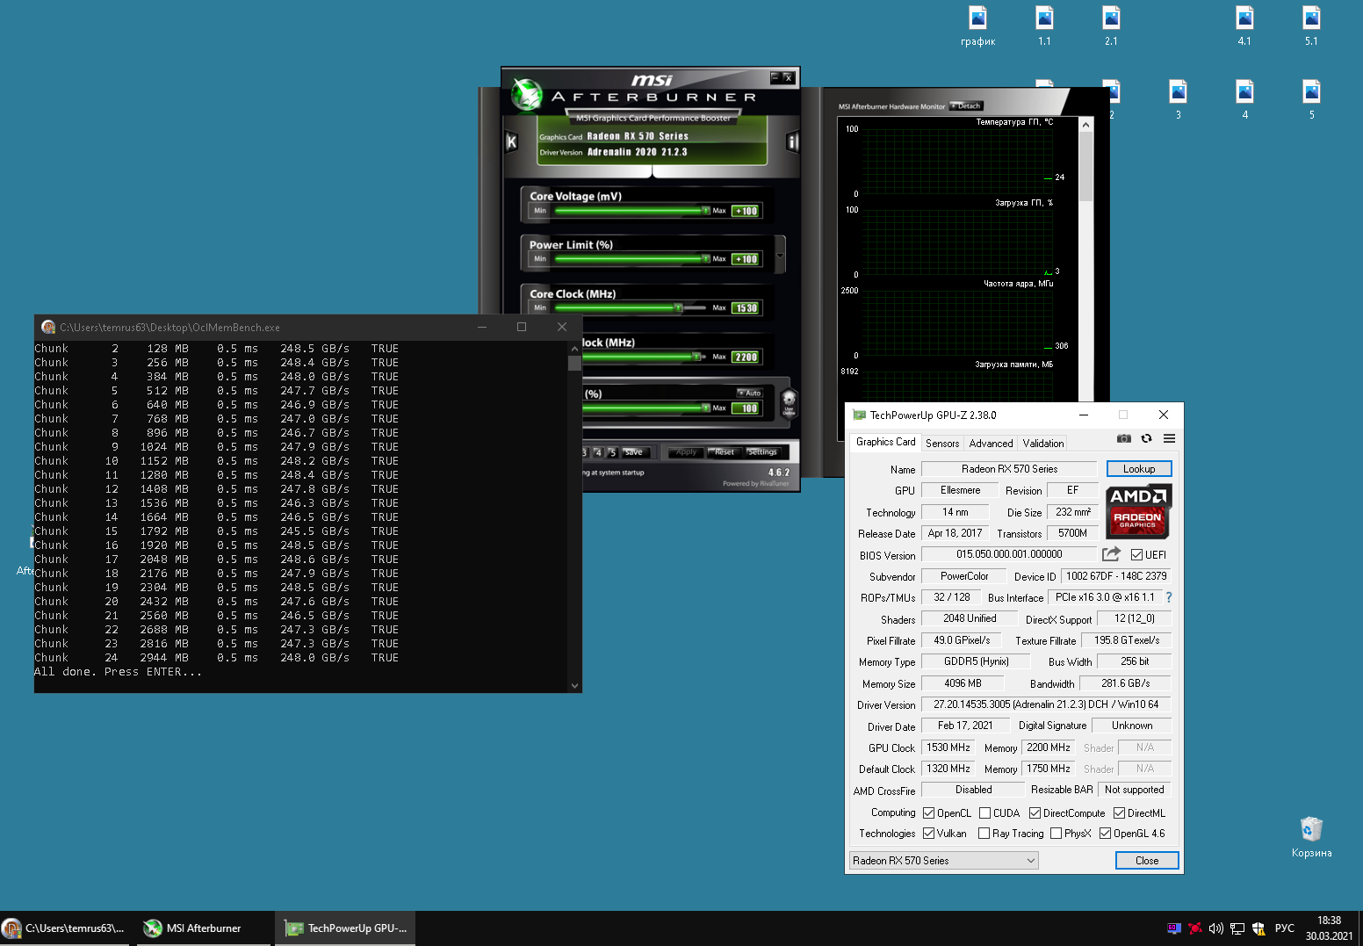Detach the Afterburner Hardware Monitor
1363x946 pixels.
click(x=965, y=106)
